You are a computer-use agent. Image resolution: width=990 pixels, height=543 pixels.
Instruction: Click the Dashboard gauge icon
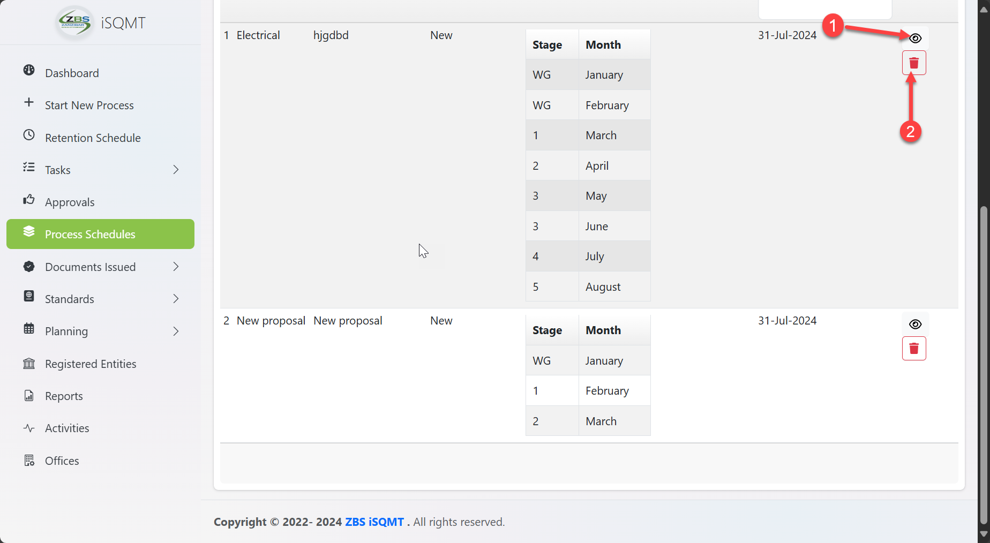click(x=29, y=71)
